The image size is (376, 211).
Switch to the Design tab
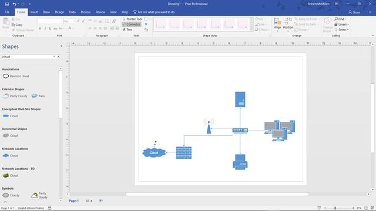(59, 12)
